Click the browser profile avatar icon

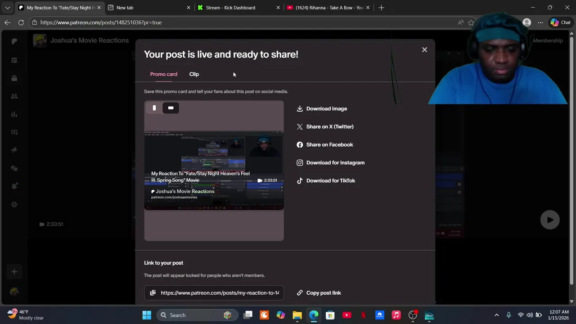[526, 22]
